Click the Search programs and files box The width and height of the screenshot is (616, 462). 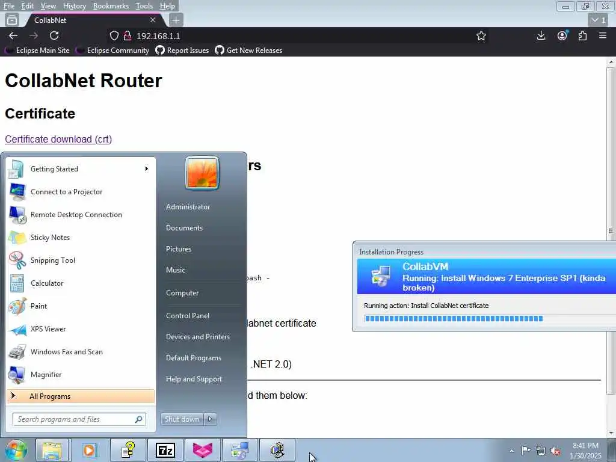coord(79,419)
